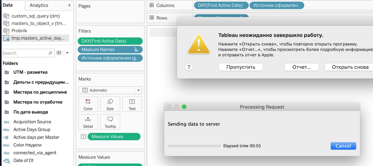Select the Acquisition Source field
Screen dimensions: 373x166
point(32,122)
